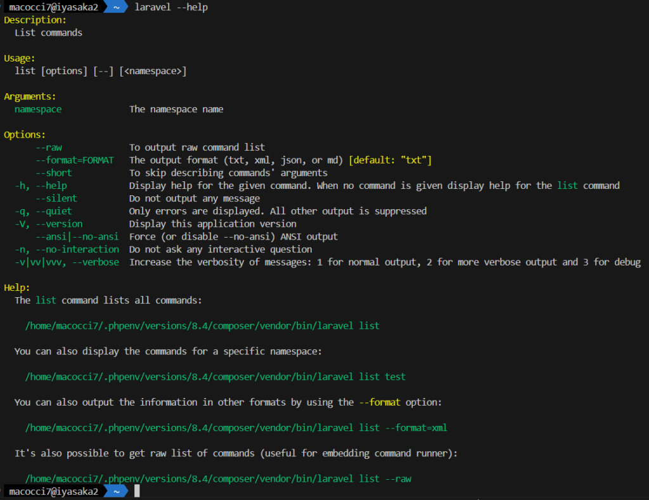Click the blue tilde segment beside laravel --help
The image size is (649, 500).
point(115,7)
